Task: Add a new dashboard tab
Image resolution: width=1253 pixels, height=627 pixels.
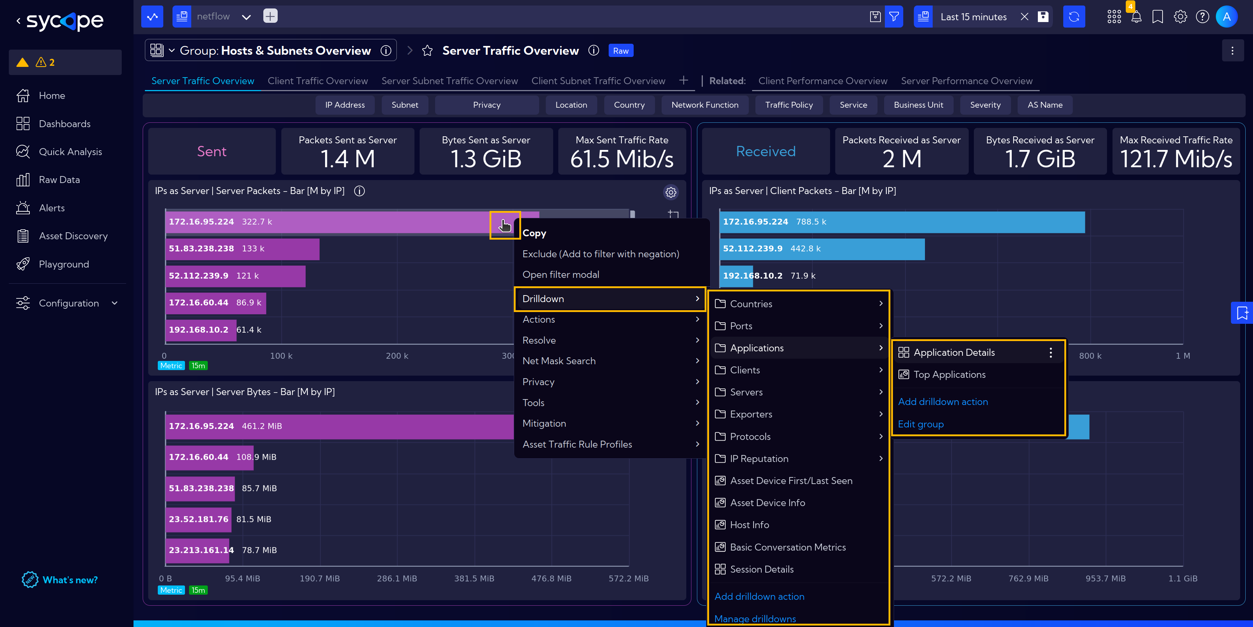Action: [x=683, y=80]
